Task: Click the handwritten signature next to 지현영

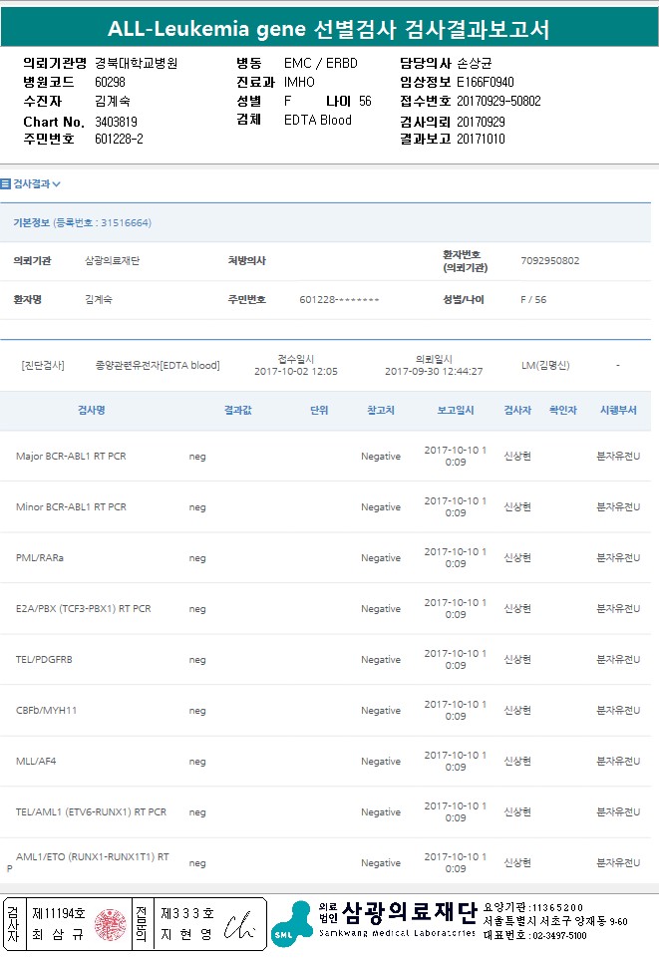Action: pyautogui.click(x=239, y=926)
